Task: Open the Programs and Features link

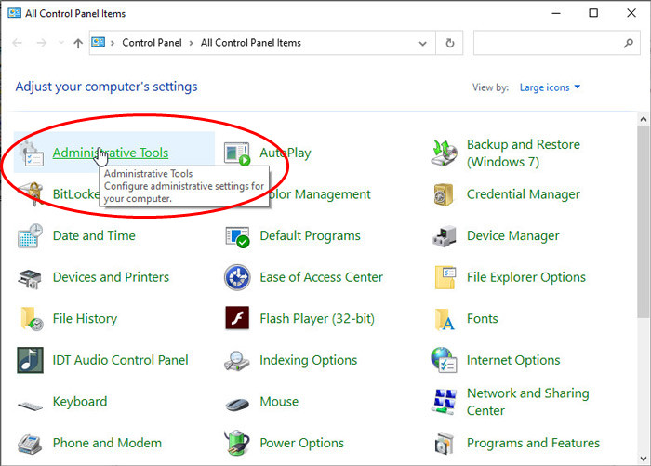Action: pyautogui.click(x=533, y=443)
